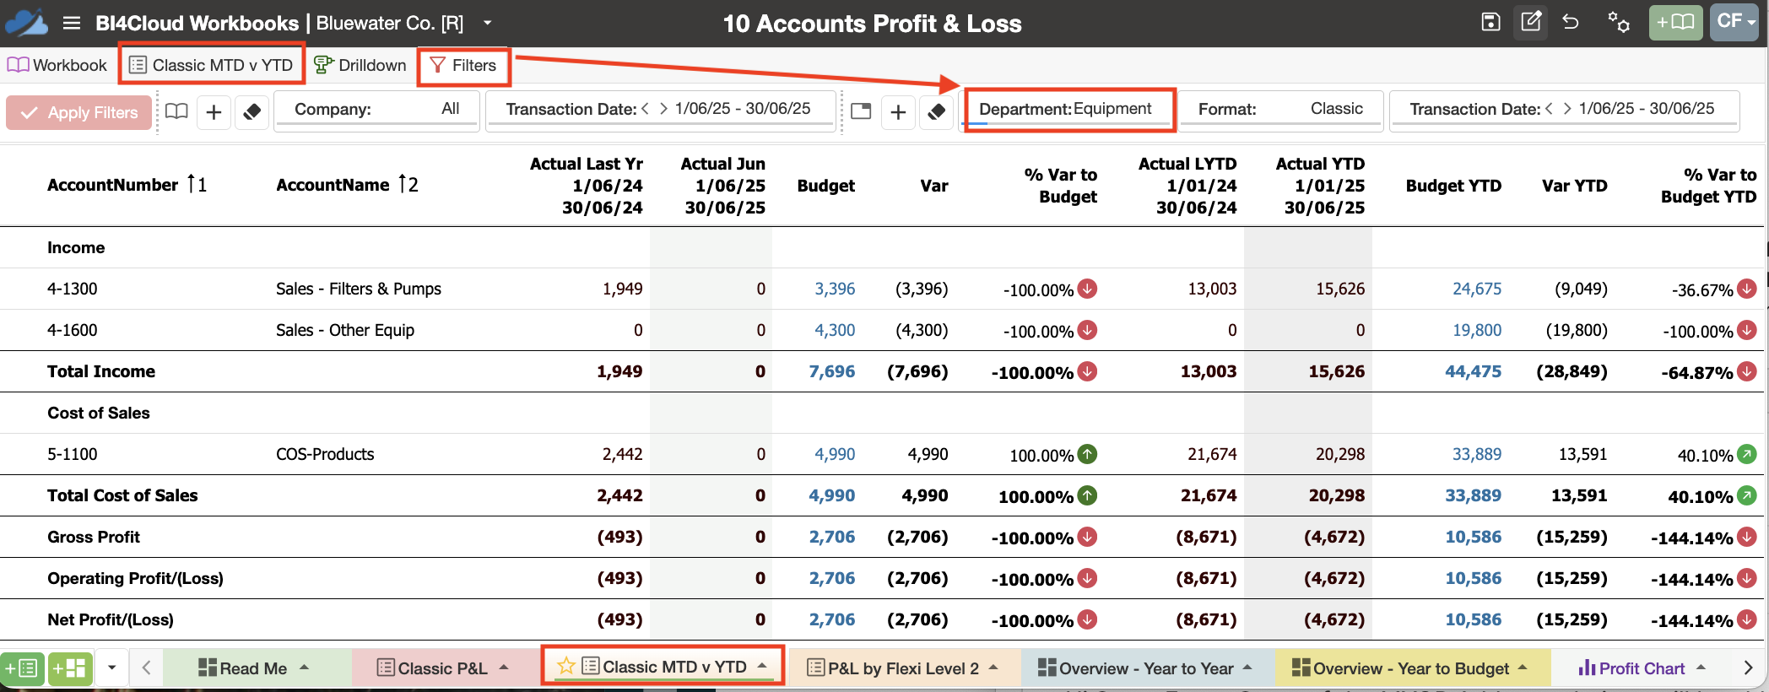Screen dimensions: 1769x692
Task: Select the Sales - Filters & Pumps row name
Action: point(359,289)
